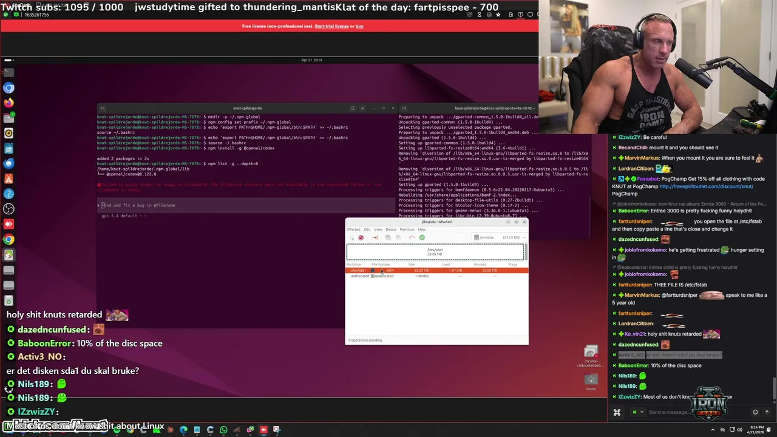Open Google Chrome from the Ubuntu dock
Image resolution: width=777 pixels, height=437 pixels.
point(8,239)
